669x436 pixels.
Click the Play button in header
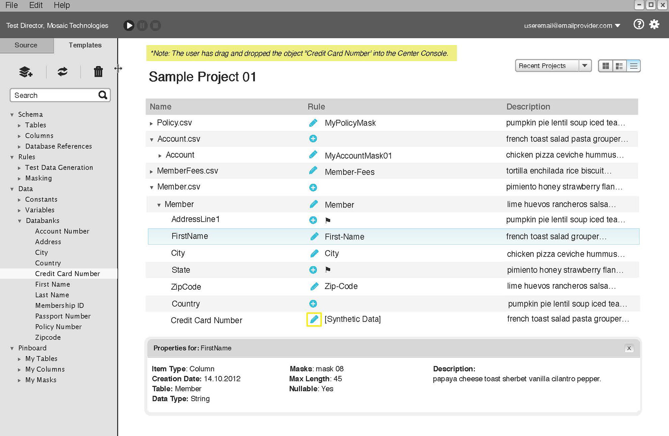coord(129,25)
